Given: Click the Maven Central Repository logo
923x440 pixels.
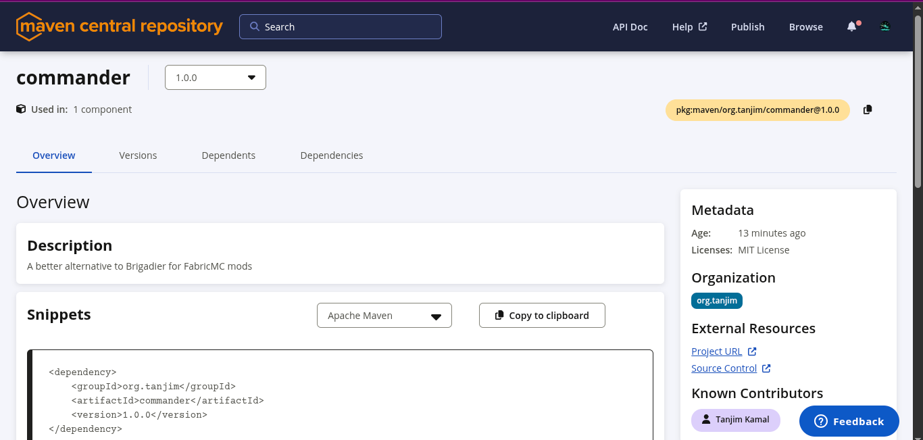Looking at the screenshot, I should pos(119,27).
